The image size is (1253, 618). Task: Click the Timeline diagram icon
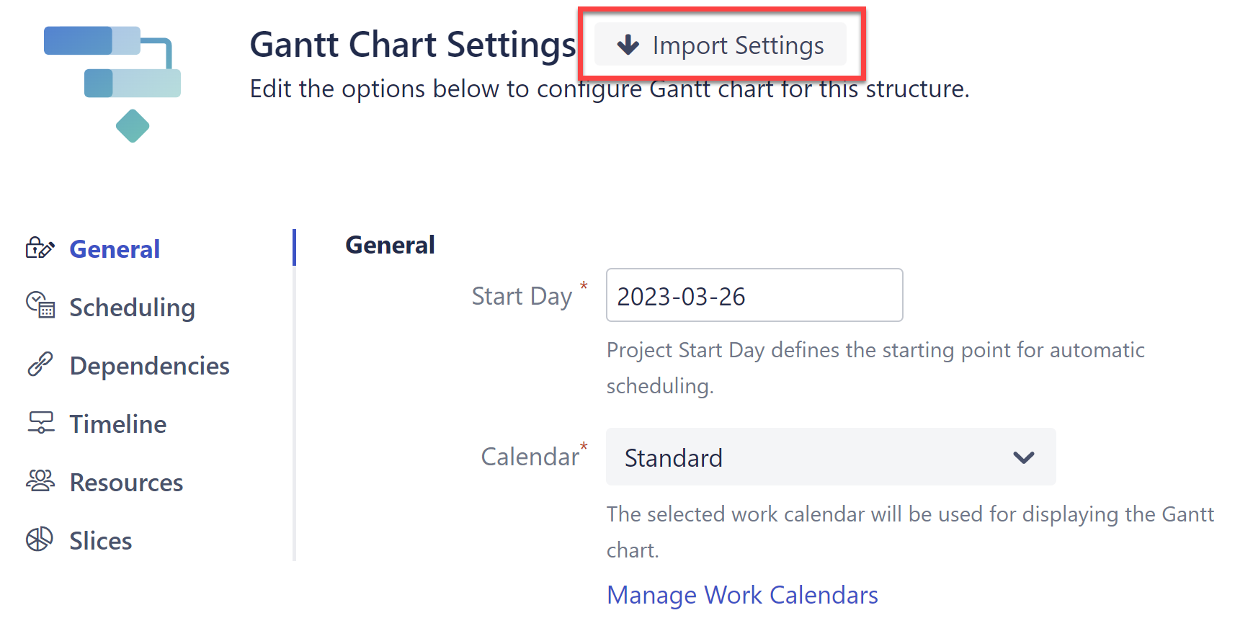tap(40, 423)
